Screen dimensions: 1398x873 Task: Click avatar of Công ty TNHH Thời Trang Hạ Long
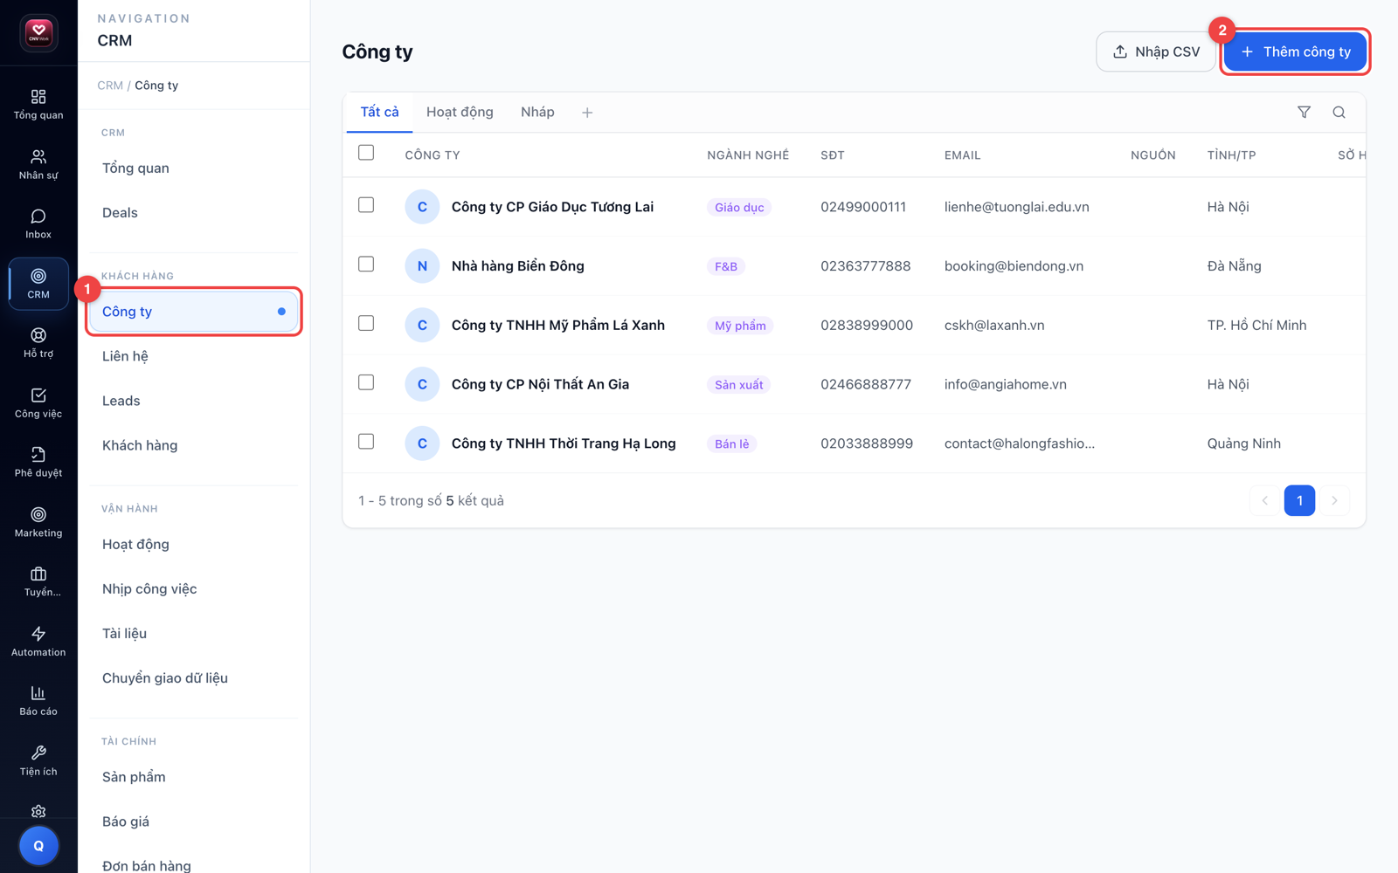point(422,443)
